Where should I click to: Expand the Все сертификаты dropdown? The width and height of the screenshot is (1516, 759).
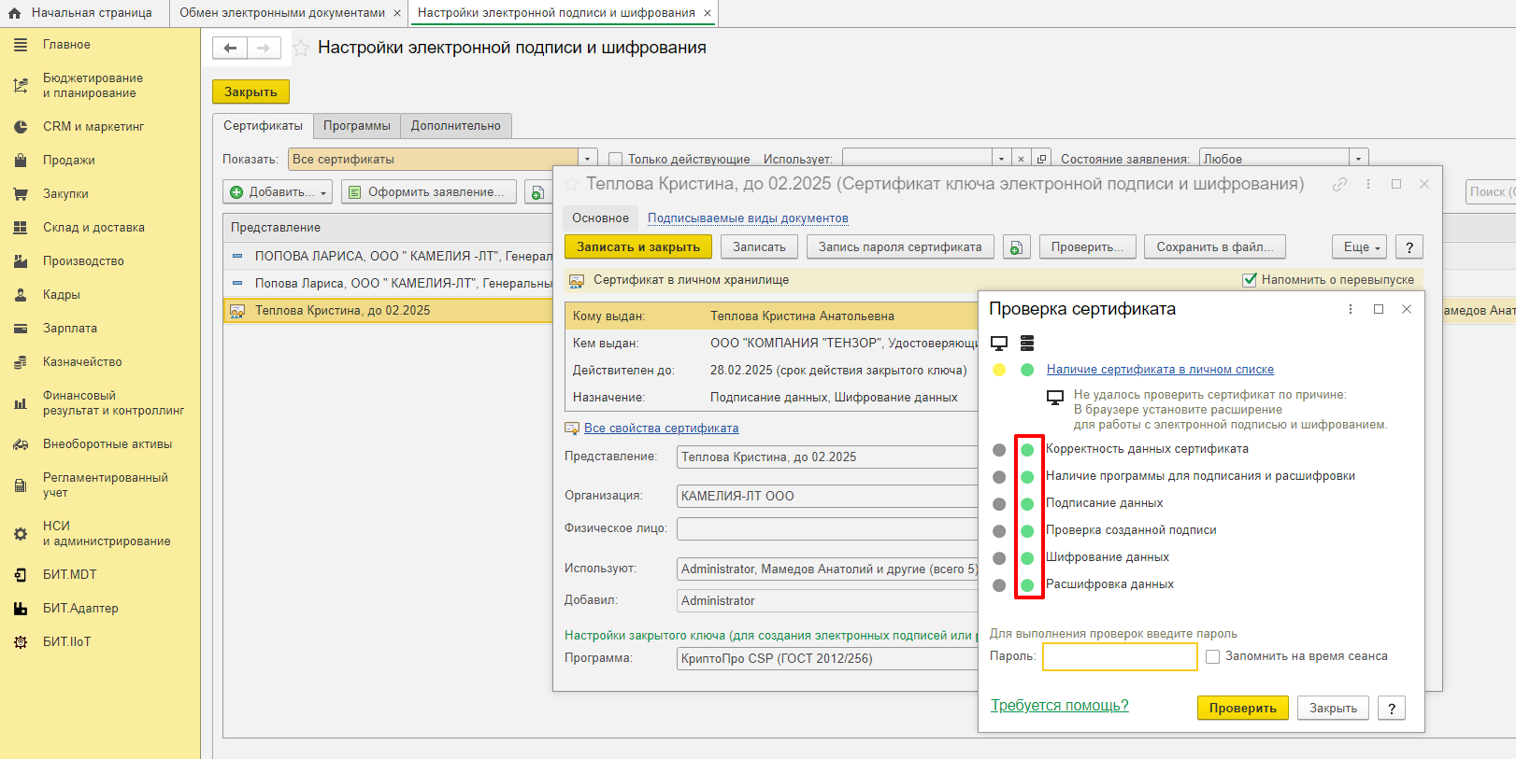587,160
